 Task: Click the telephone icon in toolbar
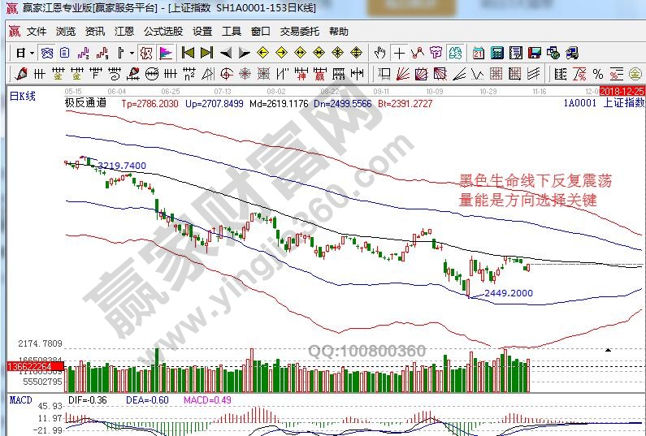[x=573, y=53]
